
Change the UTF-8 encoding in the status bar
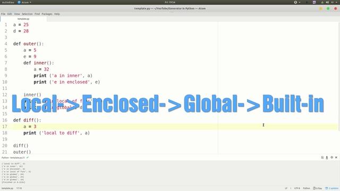[x=297, y=188]
